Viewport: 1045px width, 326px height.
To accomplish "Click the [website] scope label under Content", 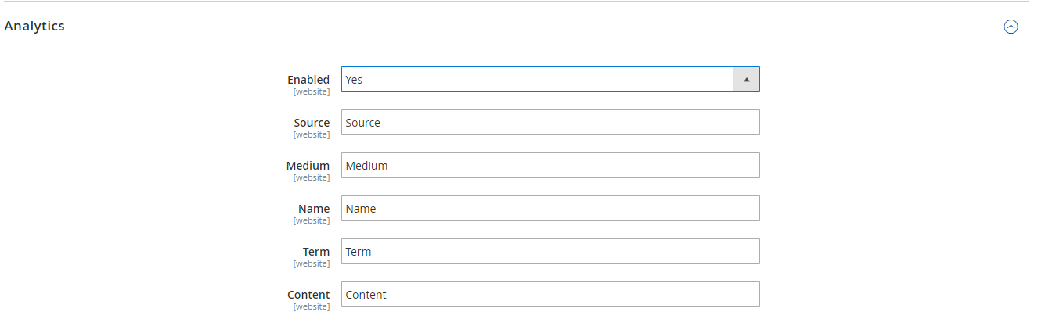I will pyautogui.click(x=312, y=306).
